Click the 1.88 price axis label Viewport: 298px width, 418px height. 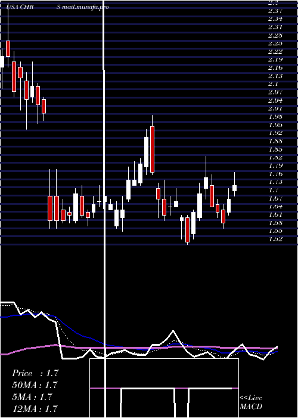click(275, 141)
